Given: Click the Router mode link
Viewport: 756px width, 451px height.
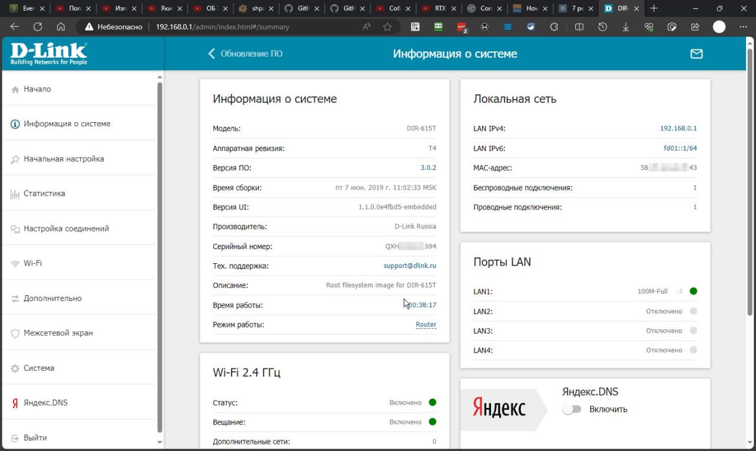Looking at the screenshot, I should pyautogui.click(x=426, y=325).
